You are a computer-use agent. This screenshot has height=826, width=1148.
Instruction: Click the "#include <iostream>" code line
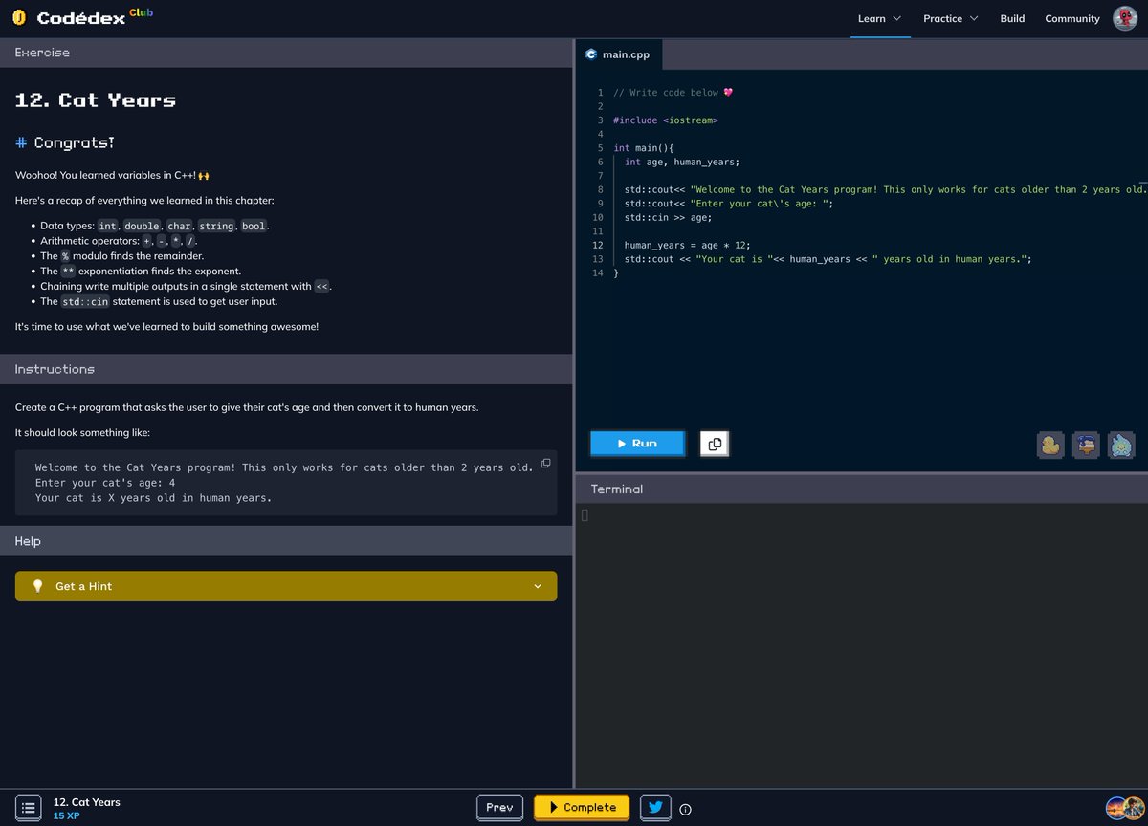tap(666, 120)
